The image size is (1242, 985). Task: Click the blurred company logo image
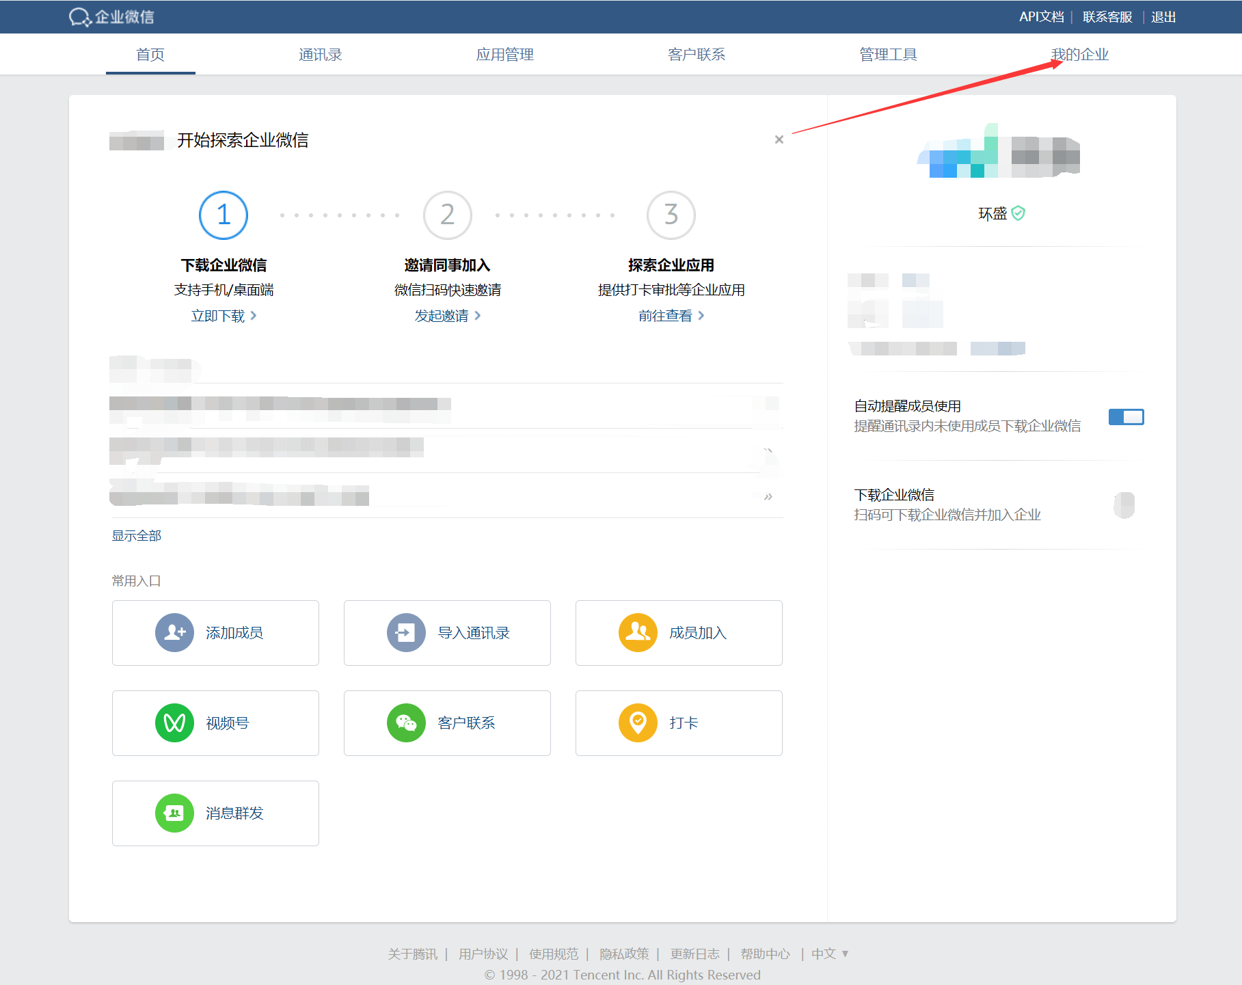point(998,150)
